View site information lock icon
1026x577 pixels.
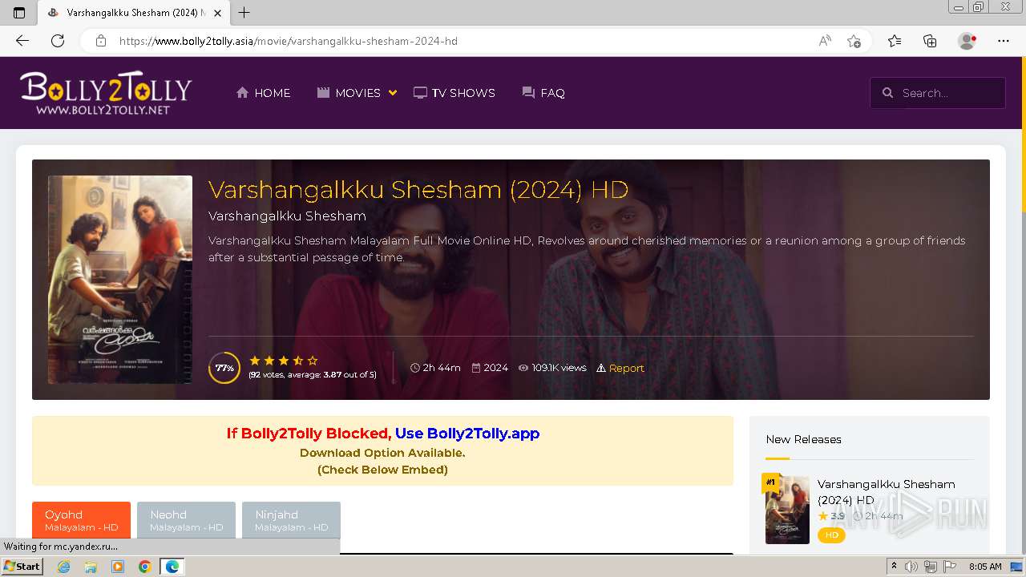pyautogui.click(x=101, y=41)
